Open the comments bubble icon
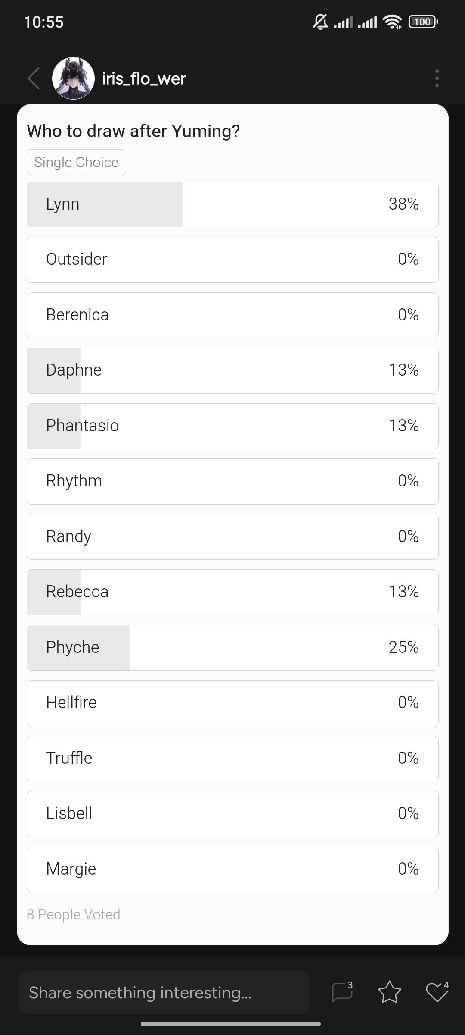 tap(343, 992)
